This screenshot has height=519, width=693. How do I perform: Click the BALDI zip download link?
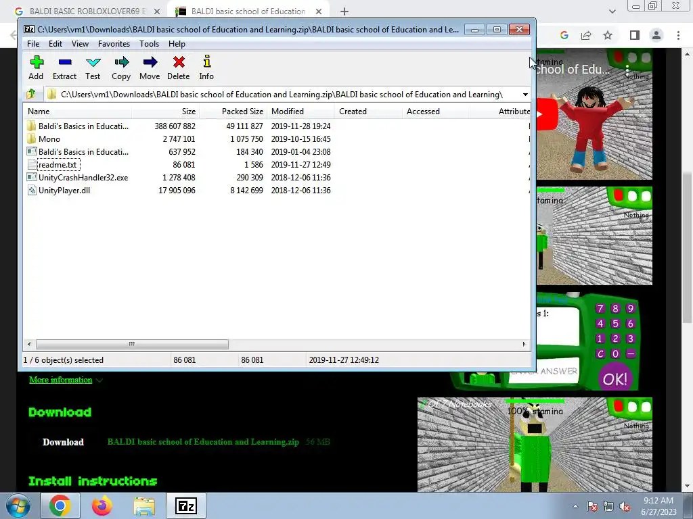(x=203, y=442)
